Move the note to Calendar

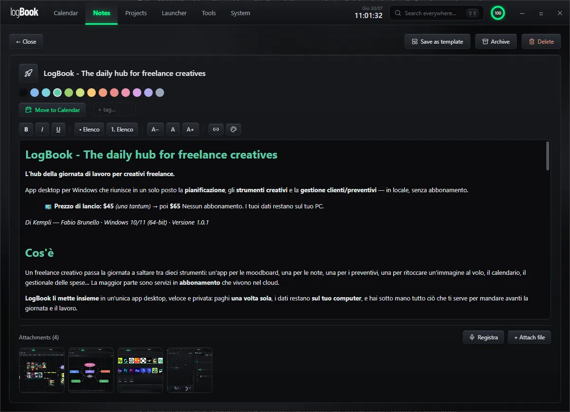[53, 110]
